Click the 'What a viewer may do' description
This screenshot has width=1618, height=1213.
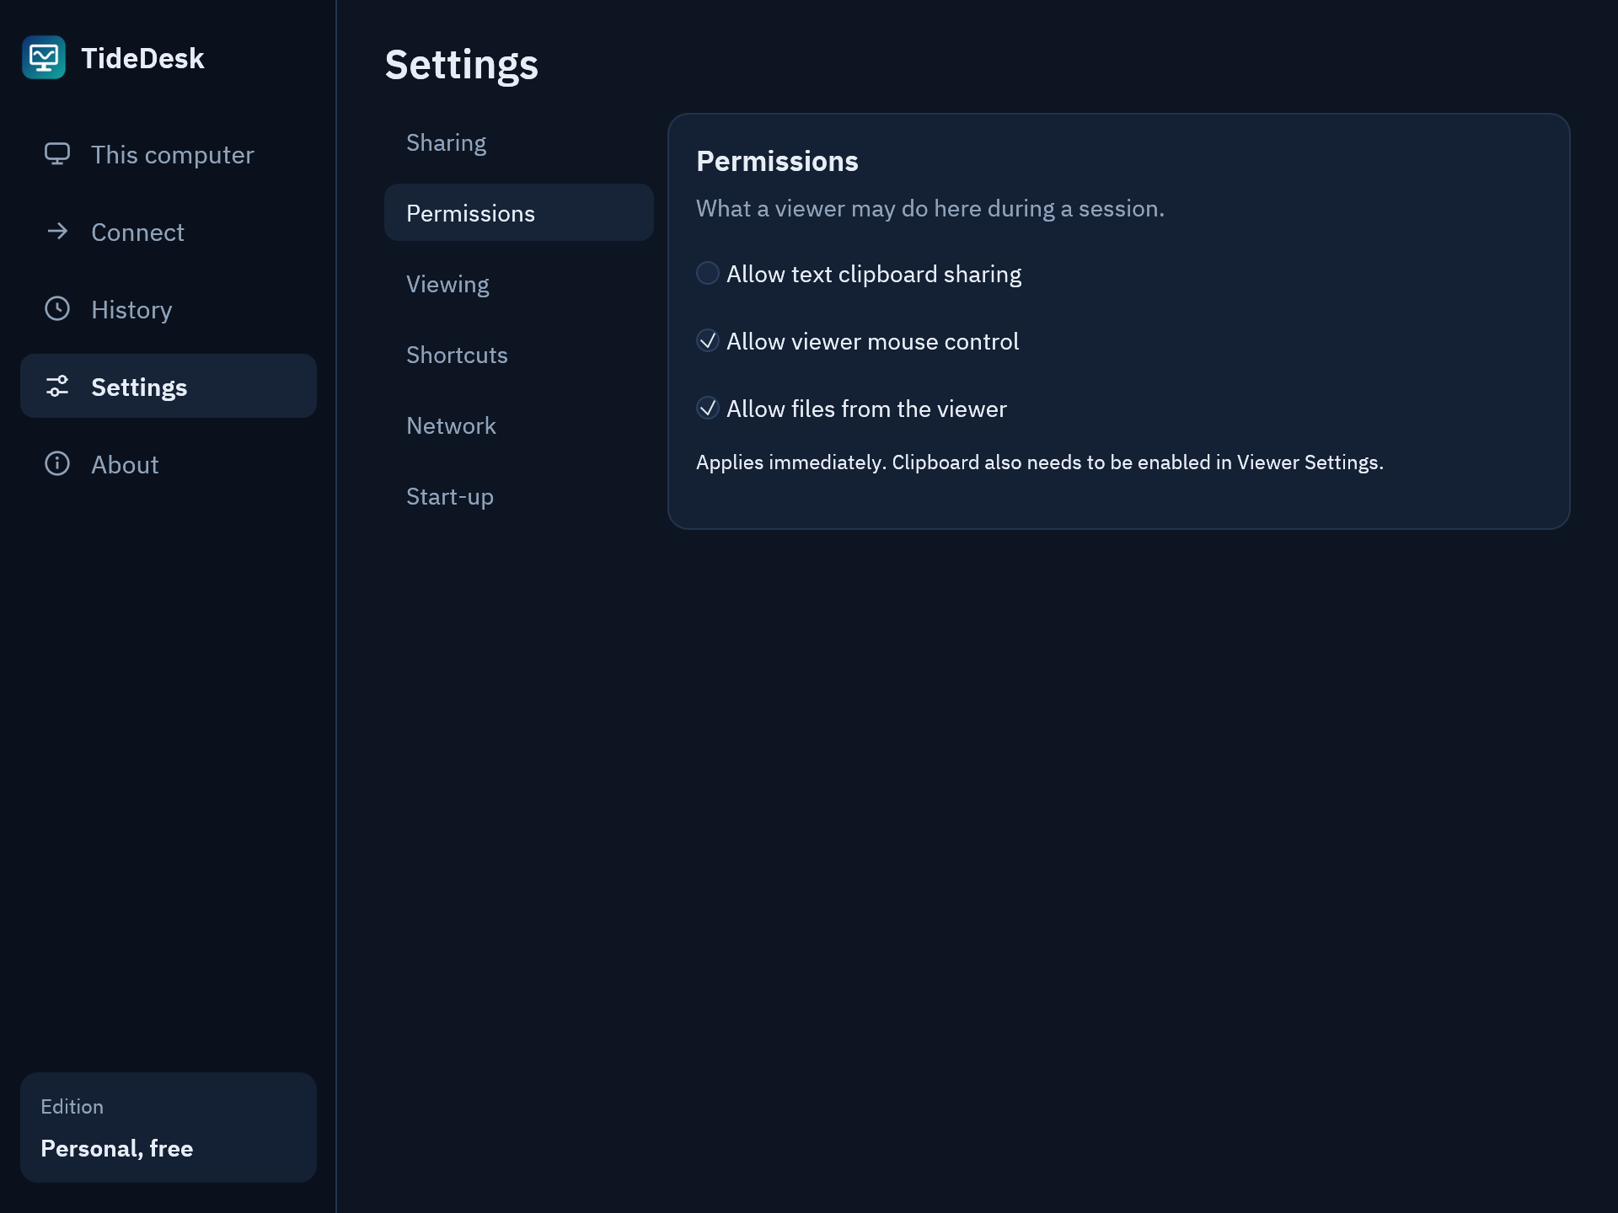click(930, 209)
